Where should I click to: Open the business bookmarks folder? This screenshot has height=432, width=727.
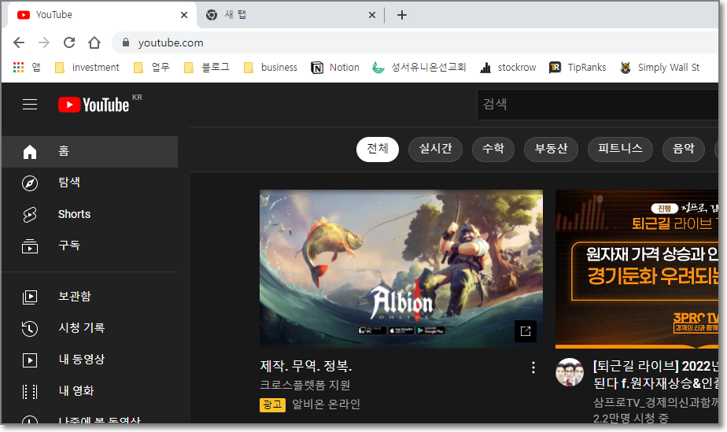pos(271,68)
